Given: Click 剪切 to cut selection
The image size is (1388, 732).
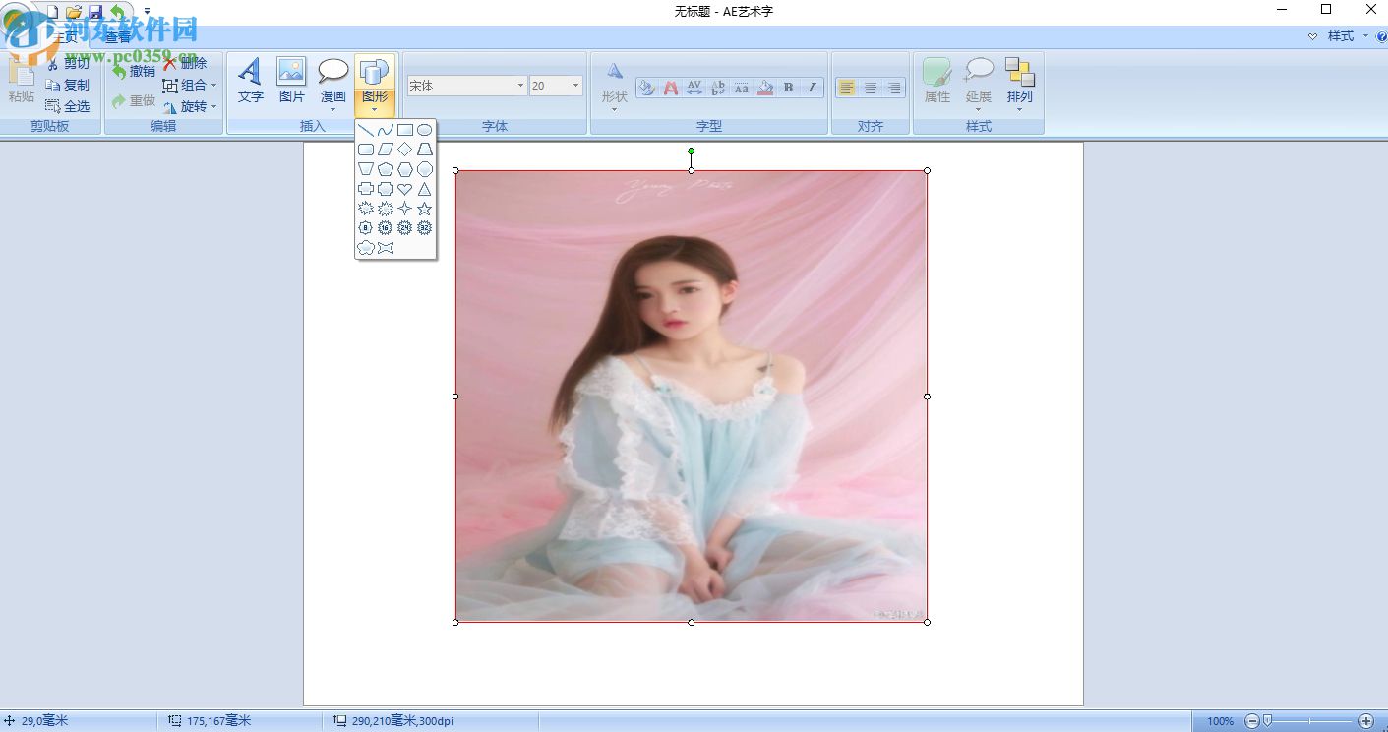Looking at the screenshot, I should click(x=68, y=63).
